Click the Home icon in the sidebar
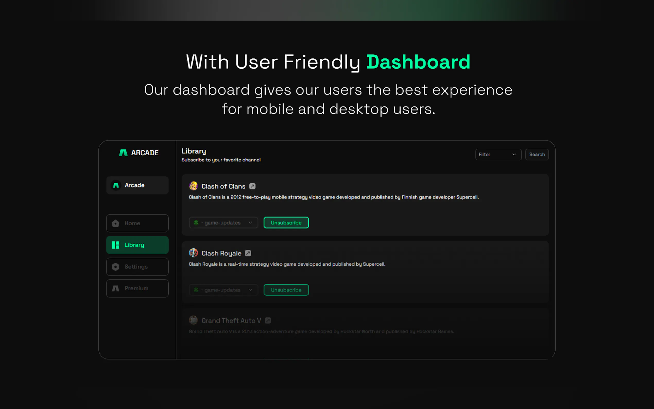The height and width of the screenshot is (409, 654). pyautogui.click(x=116, y=223)
